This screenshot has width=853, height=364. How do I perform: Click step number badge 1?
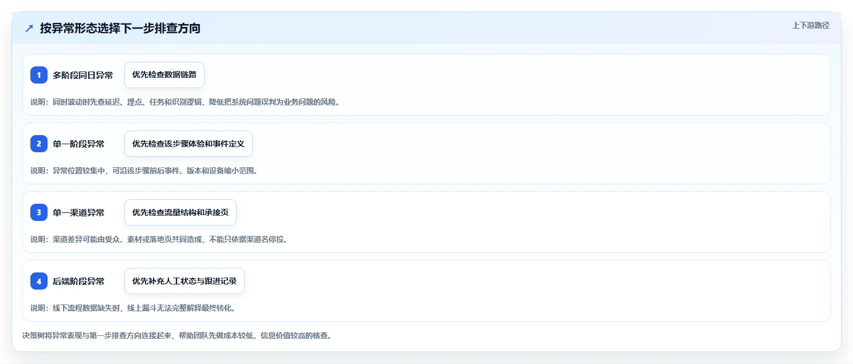tap(39, 75)
